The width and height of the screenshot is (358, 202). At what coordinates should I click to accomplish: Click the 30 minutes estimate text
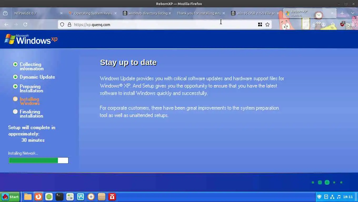pyautogui.click(x=33, y=140)
